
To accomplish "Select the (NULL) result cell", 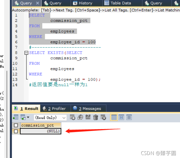I will [41, 131].
